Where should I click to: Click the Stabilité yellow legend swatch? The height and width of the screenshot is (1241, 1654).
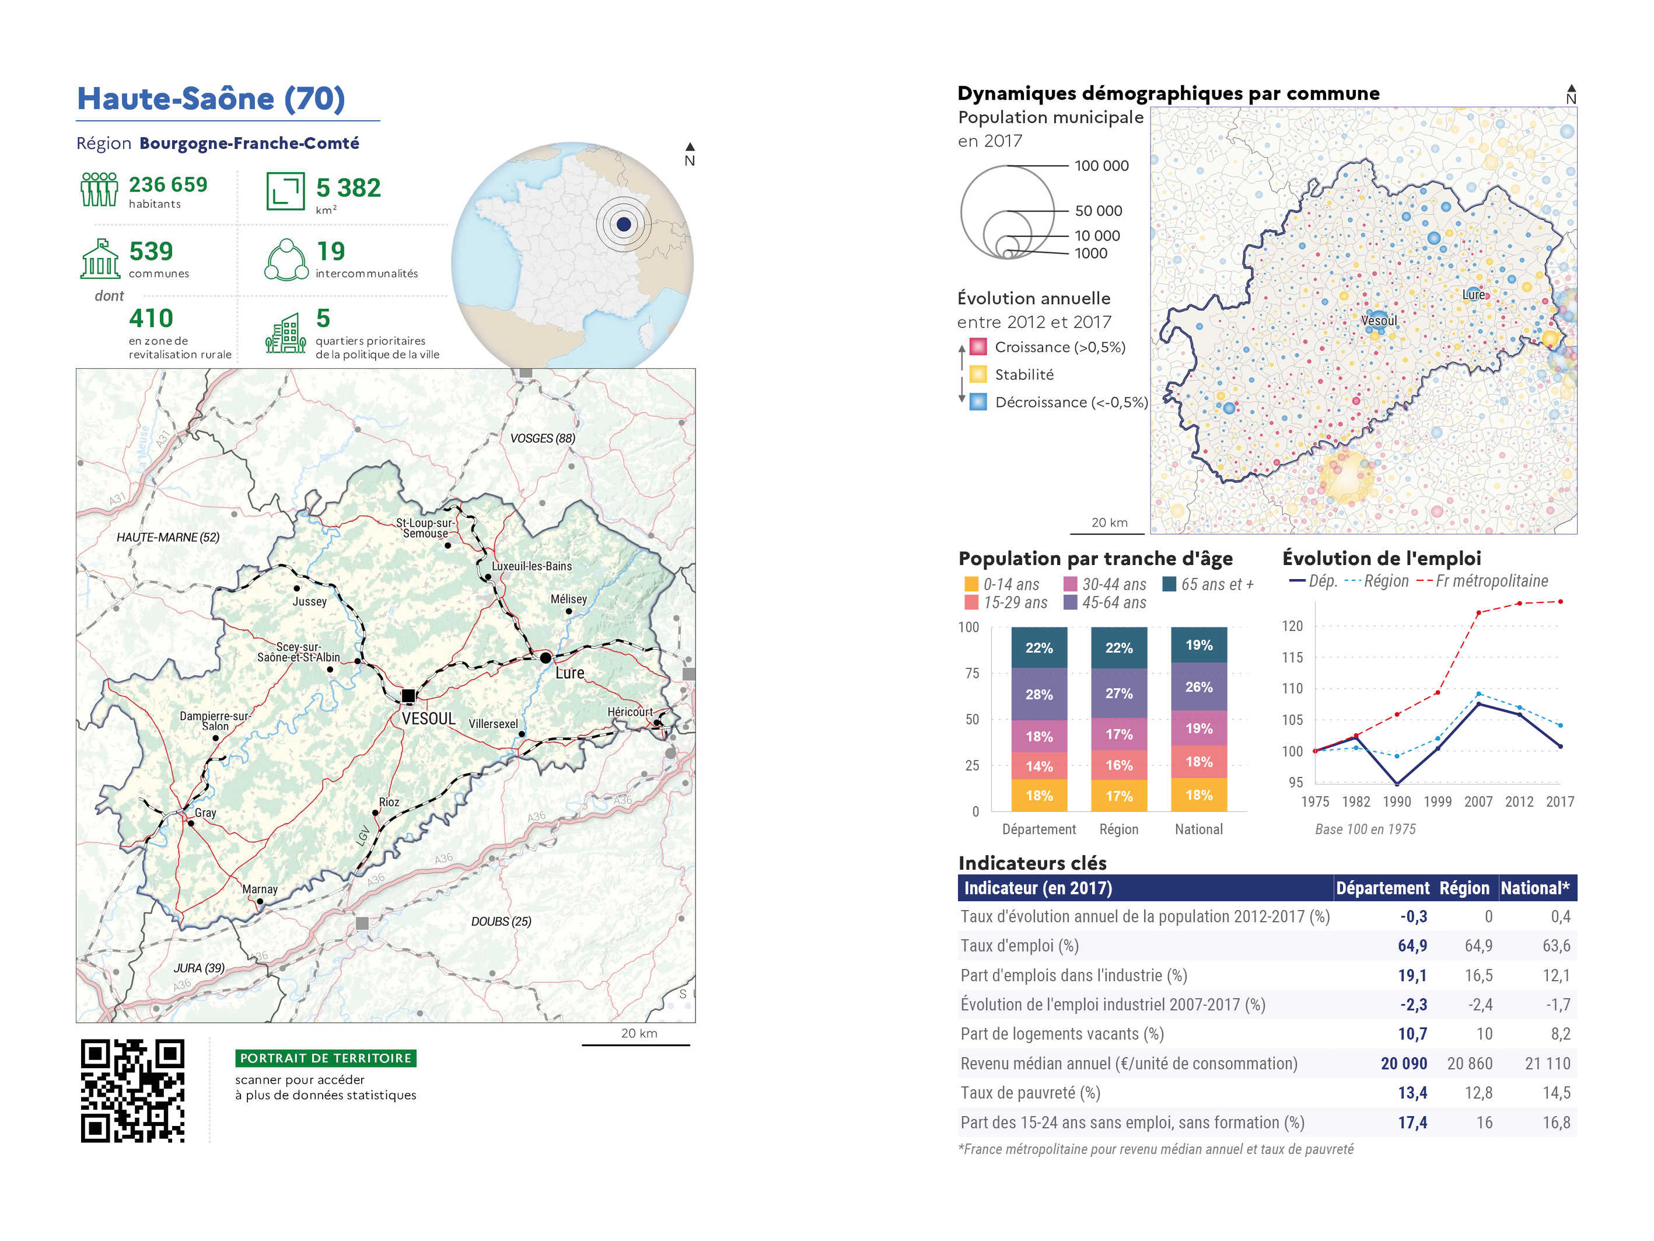(x=978, y=375)
